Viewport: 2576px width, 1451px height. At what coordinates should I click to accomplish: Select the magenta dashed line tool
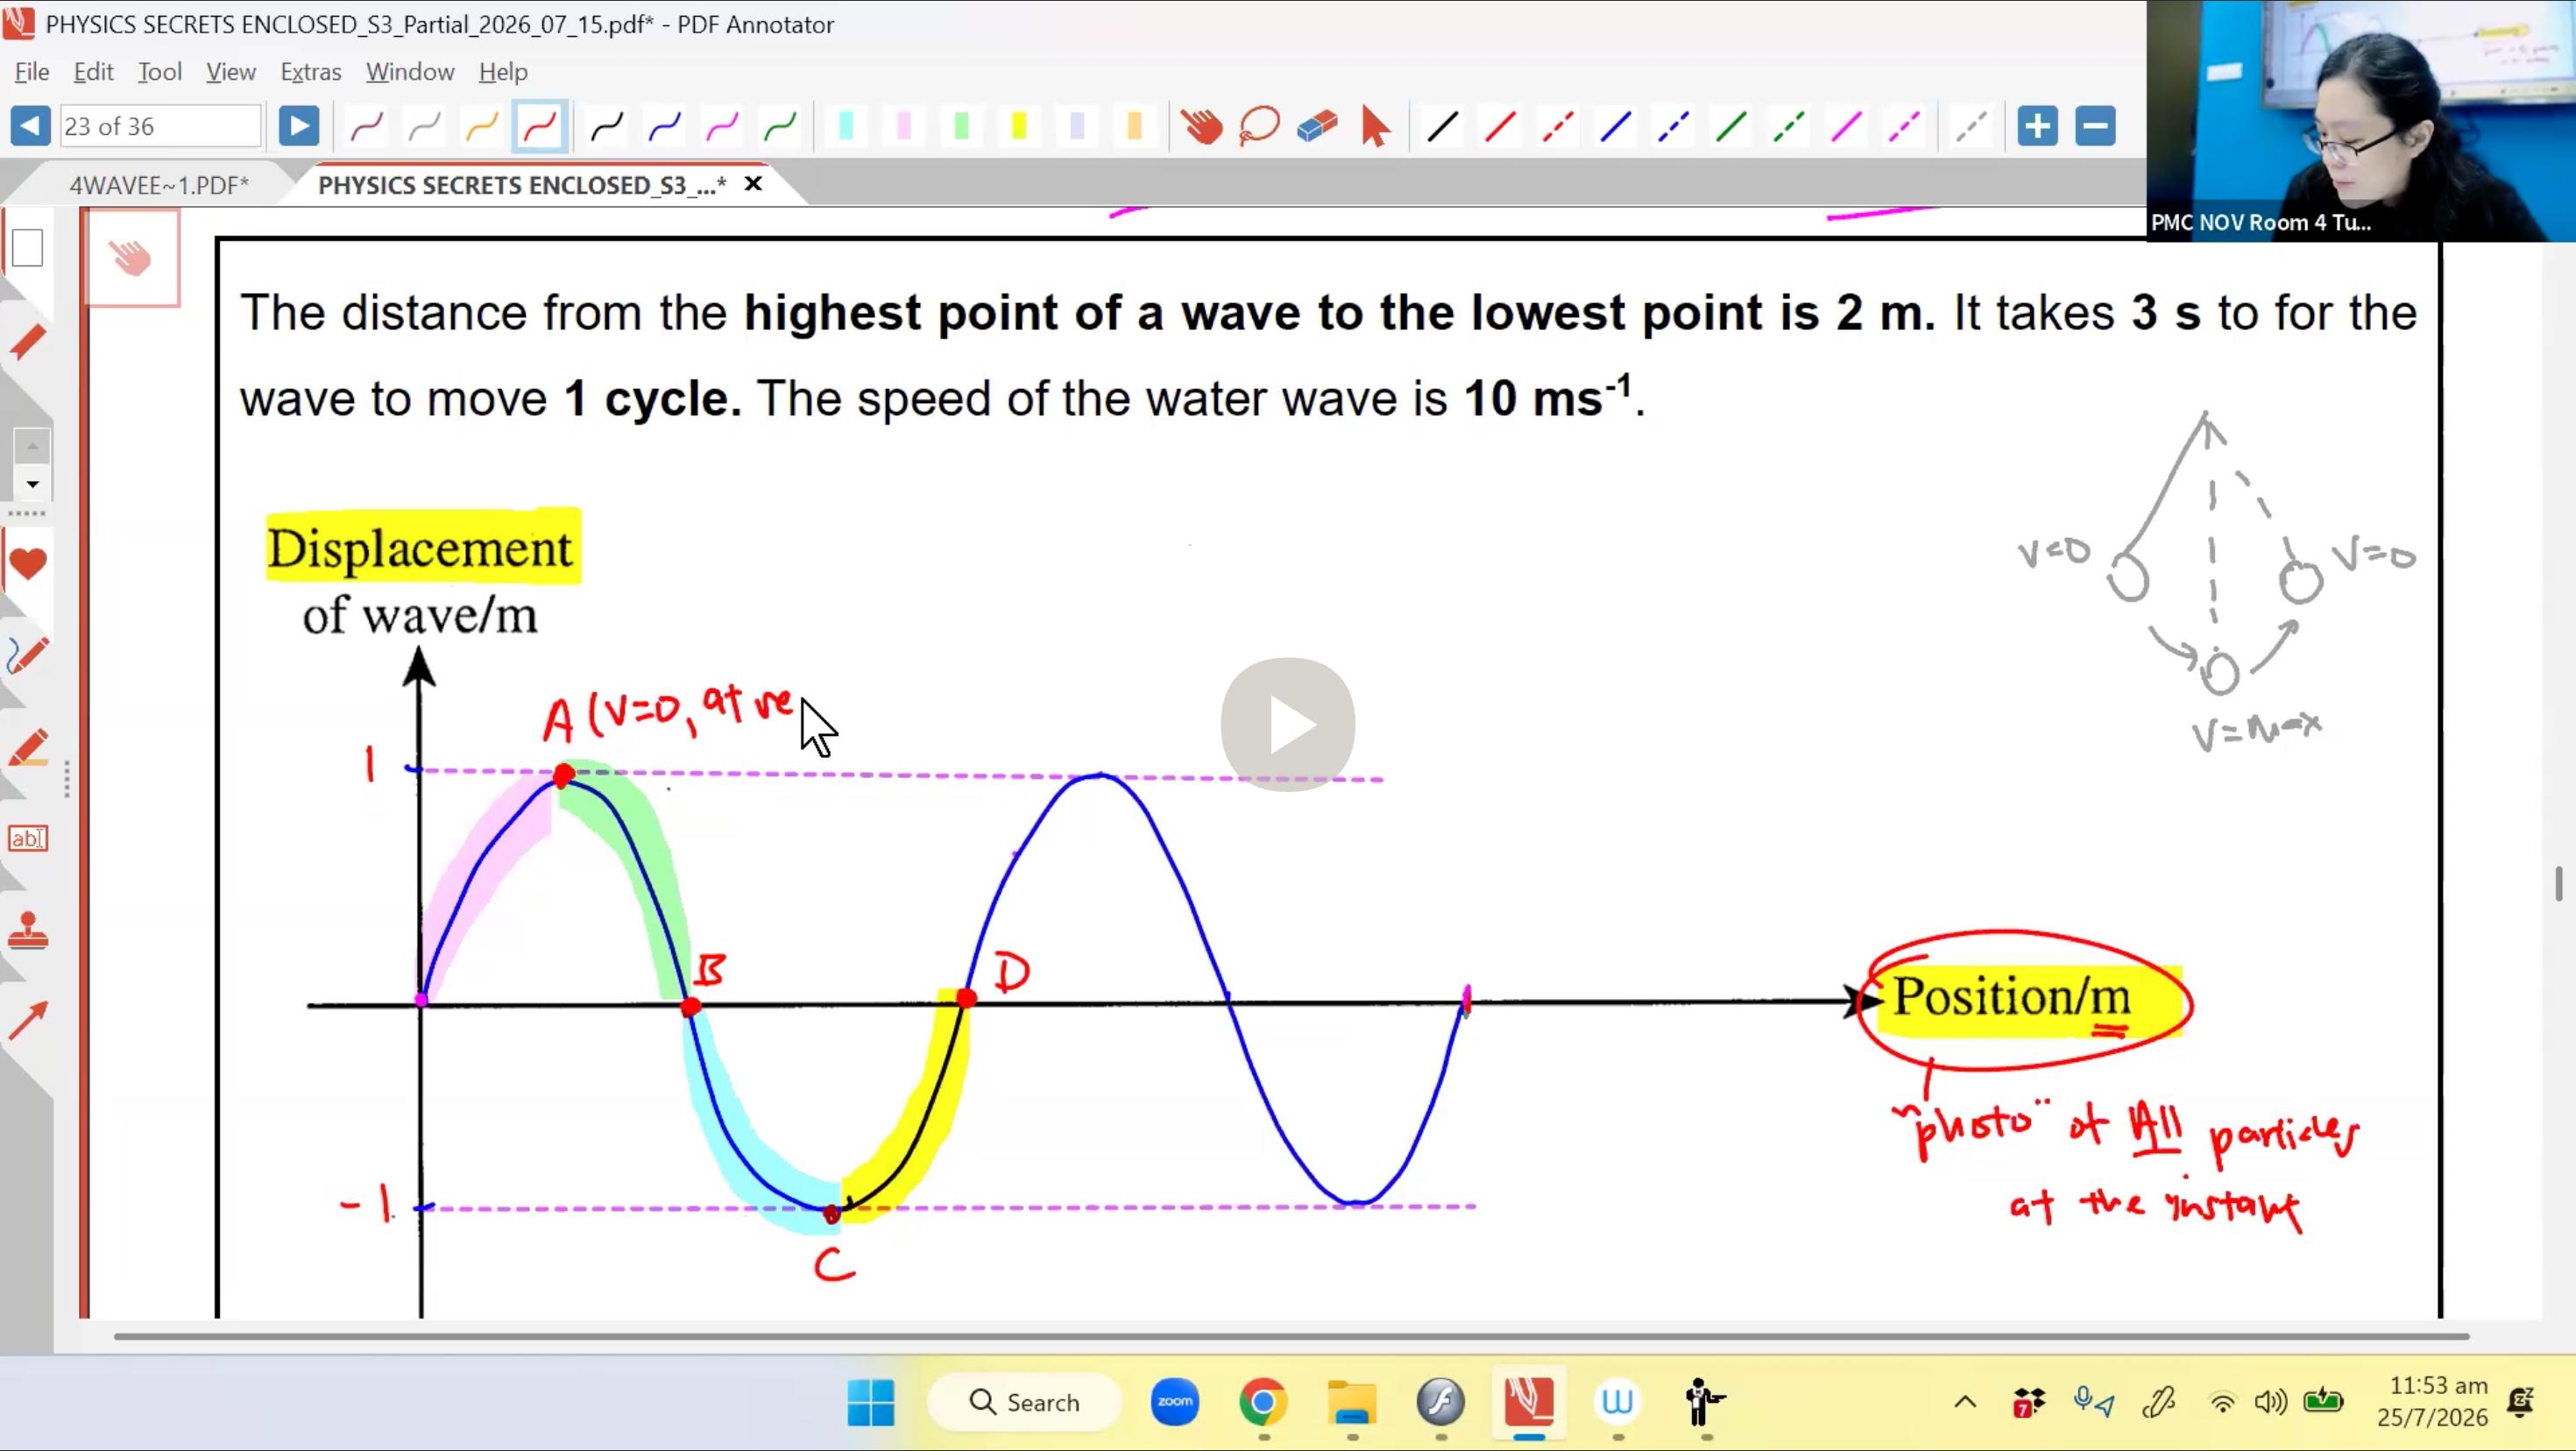pos(1904,127)
